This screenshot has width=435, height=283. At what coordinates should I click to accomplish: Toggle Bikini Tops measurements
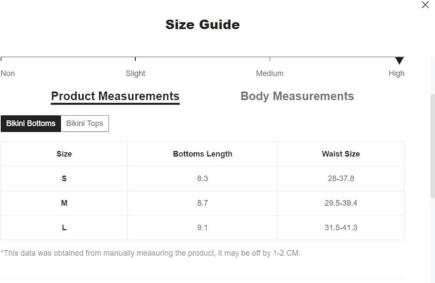(85, 123)
